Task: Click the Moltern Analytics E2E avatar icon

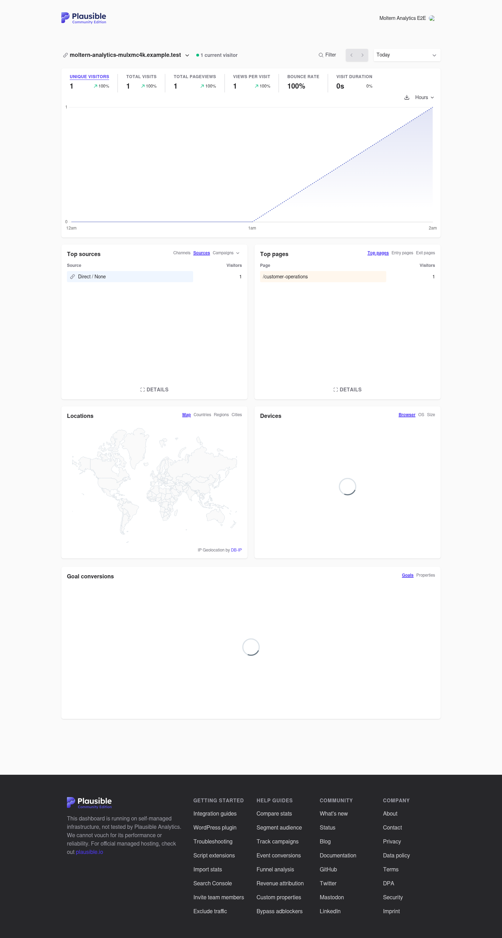Action: [432, 18]
